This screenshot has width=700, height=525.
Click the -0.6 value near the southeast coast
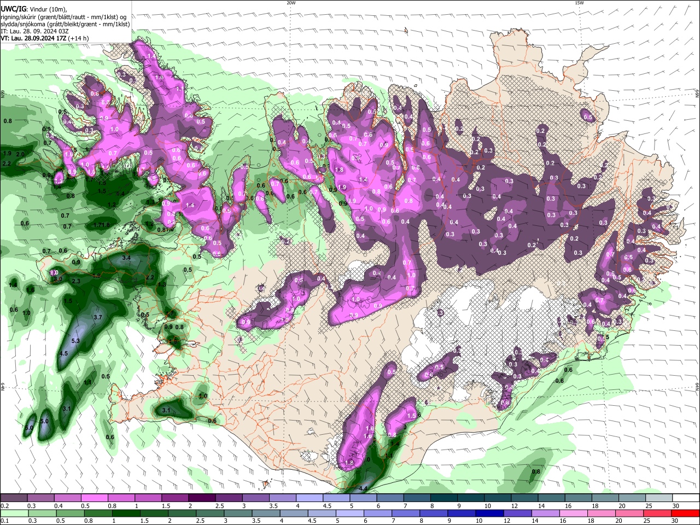pos(558,381)
